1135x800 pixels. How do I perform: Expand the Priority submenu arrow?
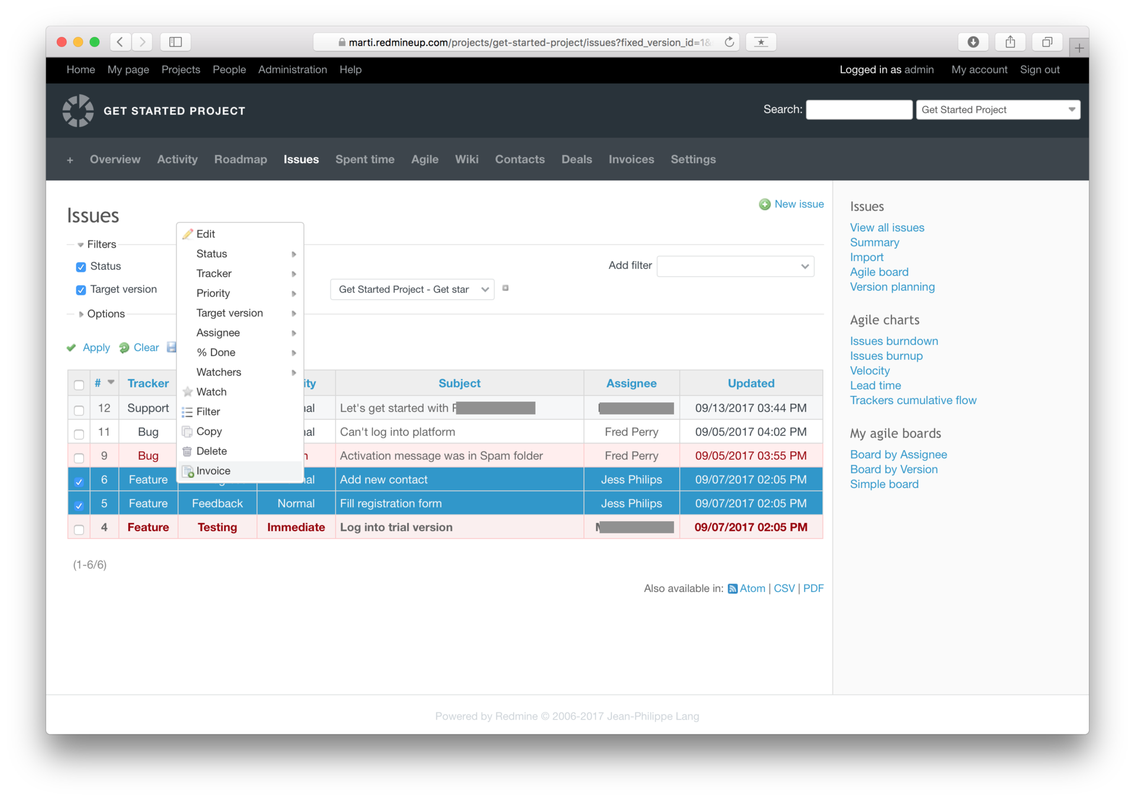294,292
